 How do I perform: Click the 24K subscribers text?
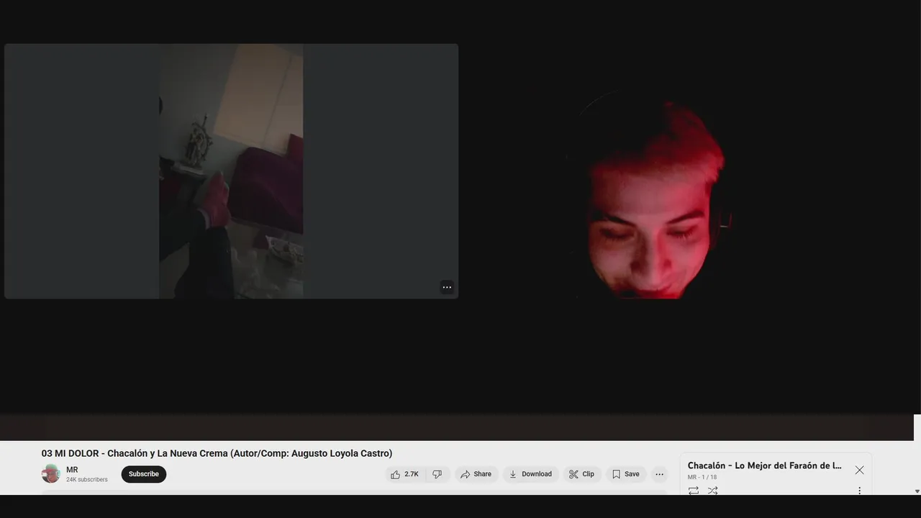[87, 480]
